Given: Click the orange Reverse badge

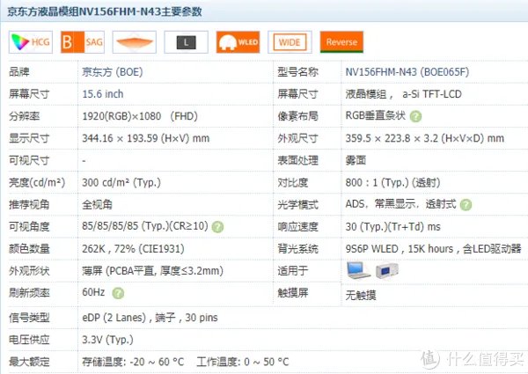Looking at the screenshot, I should tap(341, 42).
